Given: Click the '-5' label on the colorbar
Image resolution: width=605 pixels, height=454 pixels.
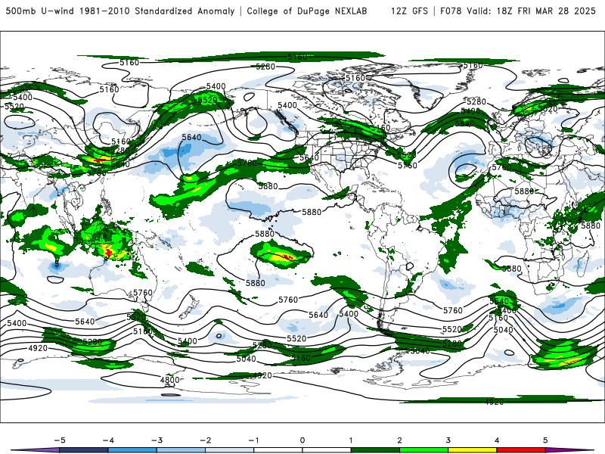Looking at the screenshot, I should coord(60,440).
